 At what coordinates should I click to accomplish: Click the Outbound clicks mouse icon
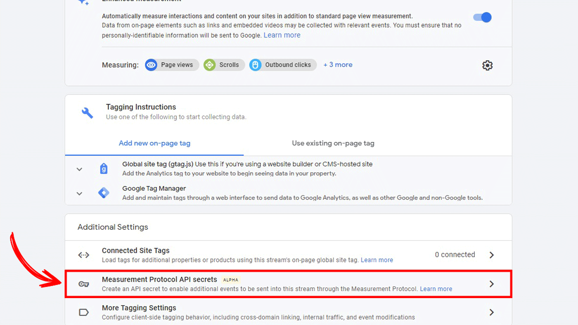255,65
